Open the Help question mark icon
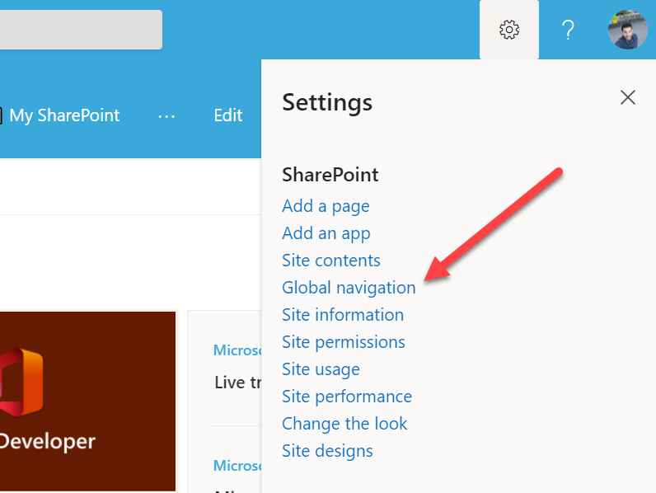 tap(568, 31)
